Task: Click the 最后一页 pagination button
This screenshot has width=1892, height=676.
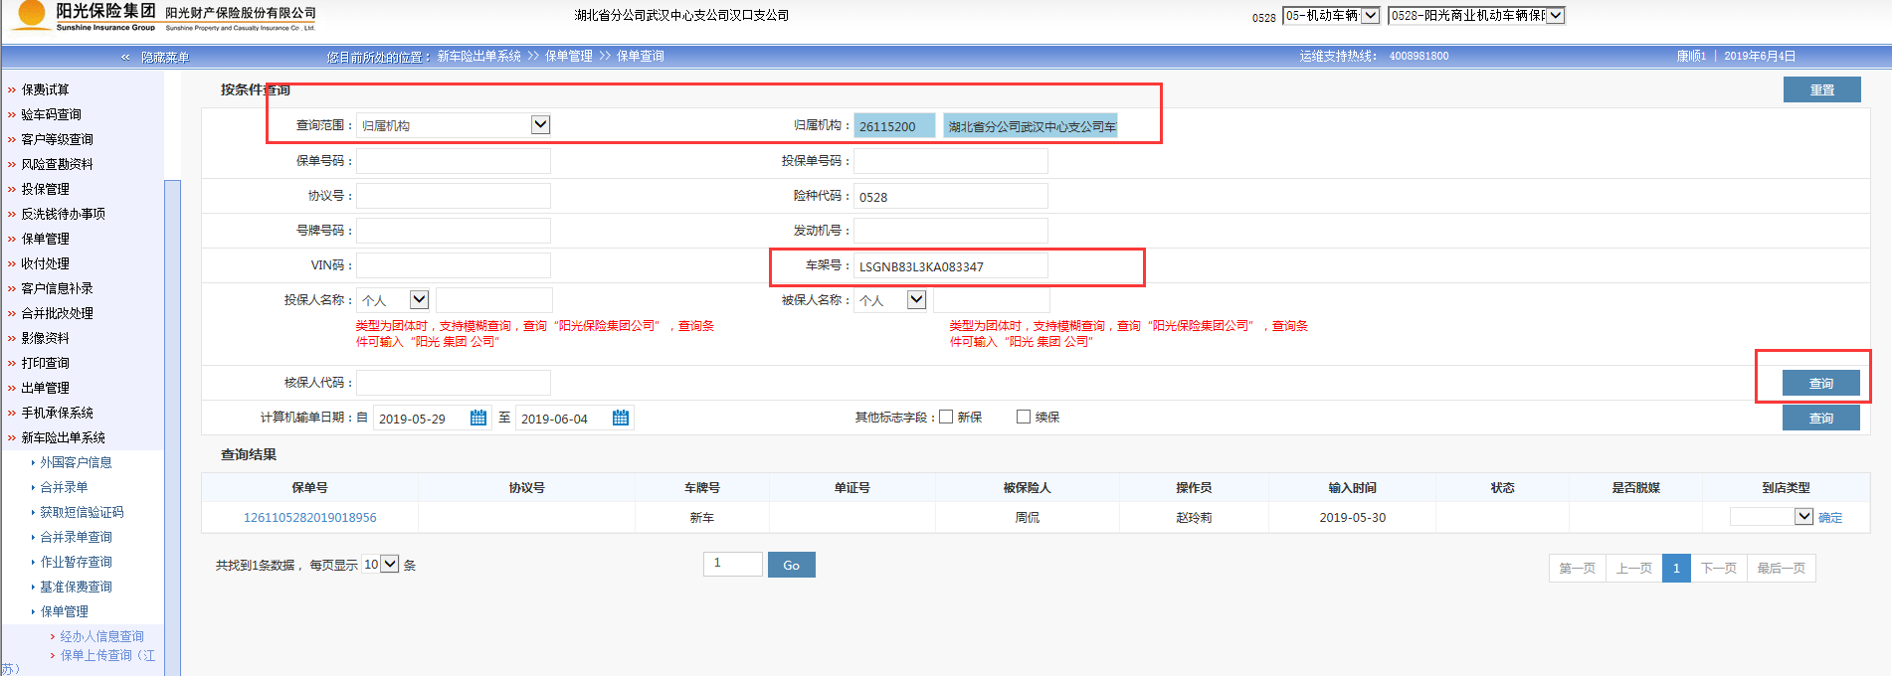Action: pyautogui.click(x=1781, y=568)
